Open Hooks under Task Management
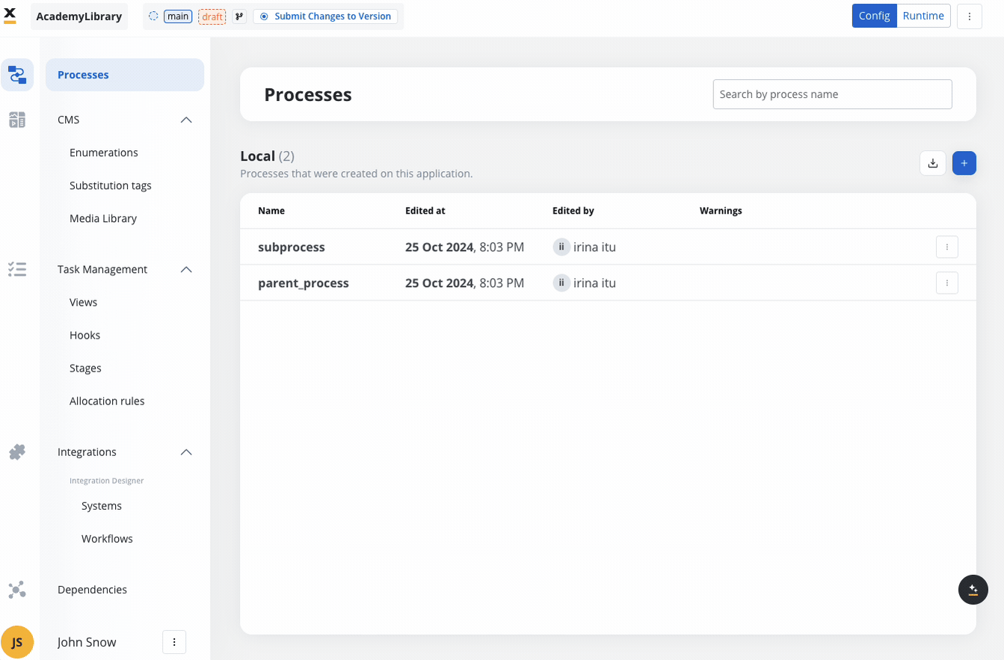The width and height of the screenshot is (1004, 660). 85,335
